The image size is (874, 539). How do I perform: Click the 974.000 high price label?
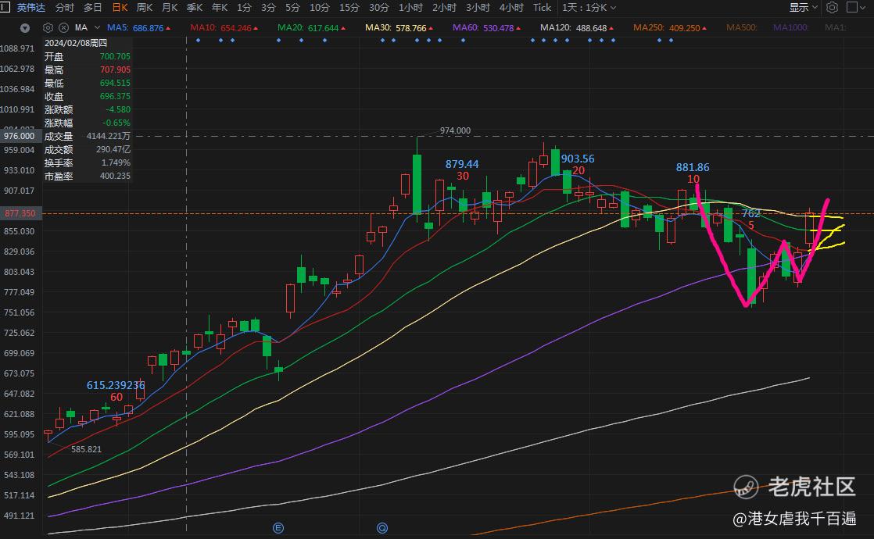[x=455, y=130]
